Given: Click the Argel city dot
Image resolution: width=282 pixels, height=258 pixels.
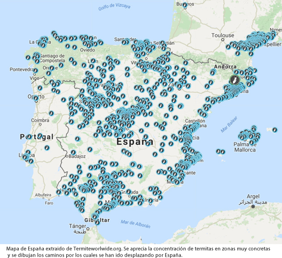Looking at the screenshot, I should point(253,207).
